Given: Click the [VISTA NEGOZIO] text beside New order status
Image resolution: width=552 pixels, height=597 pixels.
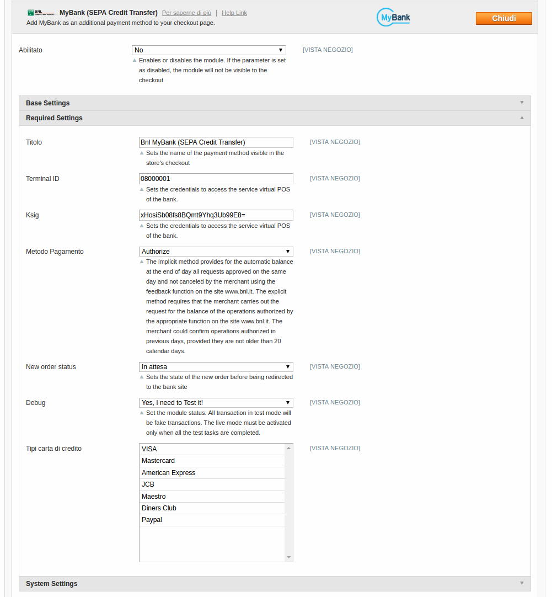Looking at the screenshot, I should point(335,367).
